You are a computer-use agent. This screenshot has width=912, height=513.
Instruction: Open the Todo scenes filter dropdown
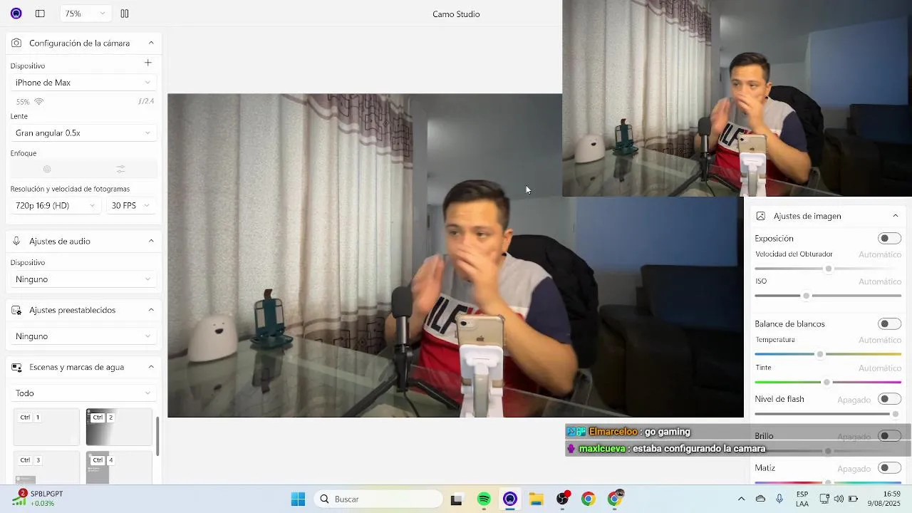pos(83,393)
